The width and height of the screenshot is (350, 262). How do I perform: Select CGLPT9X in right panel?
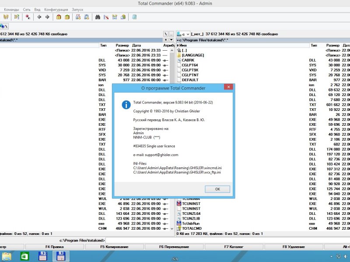(190, 70)
